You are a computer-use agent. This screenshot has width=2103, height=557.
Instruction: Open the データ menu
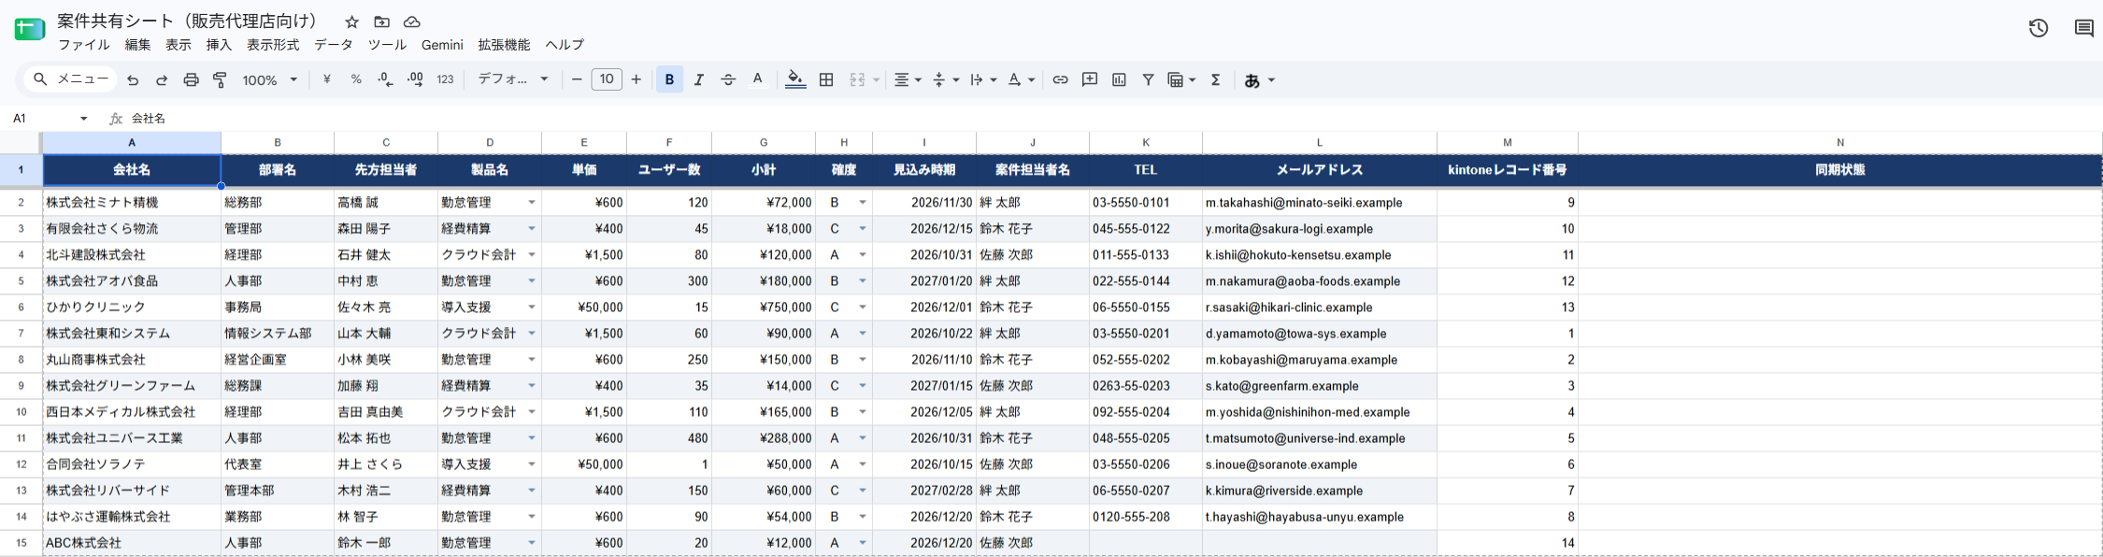coord(334,45)
